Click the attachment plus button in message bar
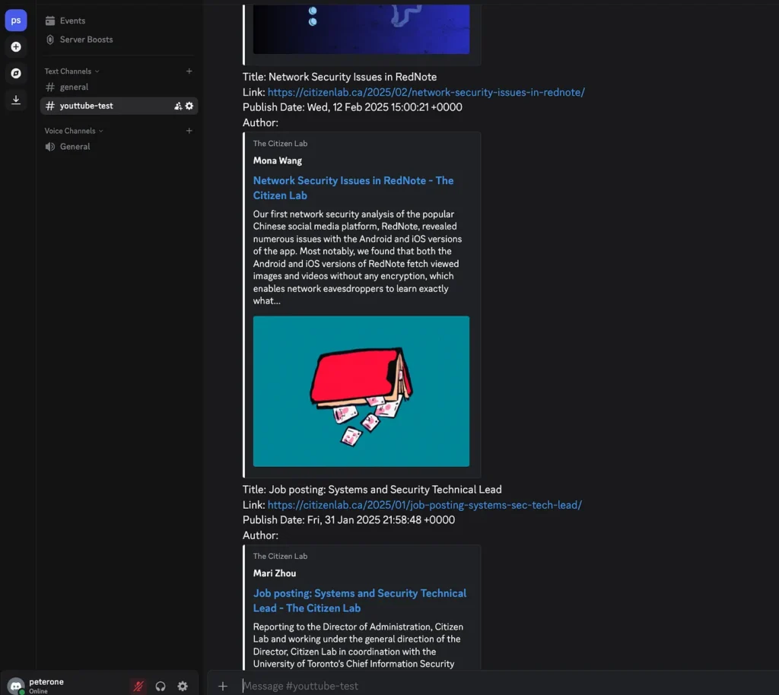The width and height of the screenshot is (779, 695). point(222,686)
